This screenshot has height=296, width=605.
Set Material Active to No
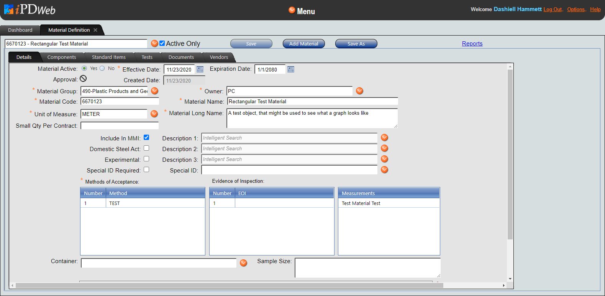[102, 68]
